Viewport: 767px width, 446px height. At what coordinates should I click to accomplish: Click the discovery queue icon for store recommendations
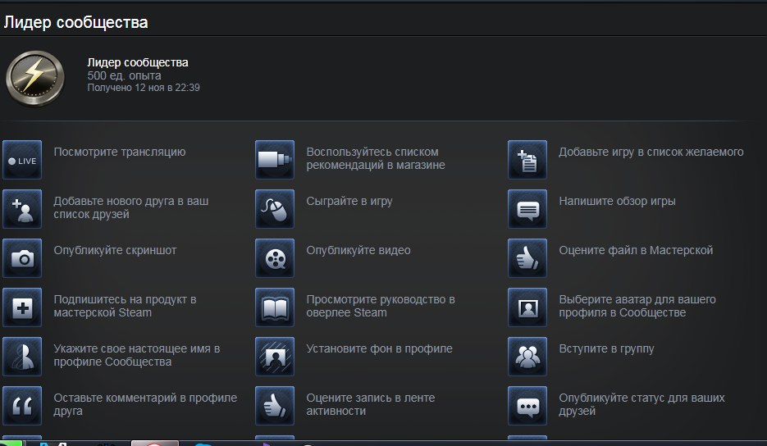click(x=275, y=160)
